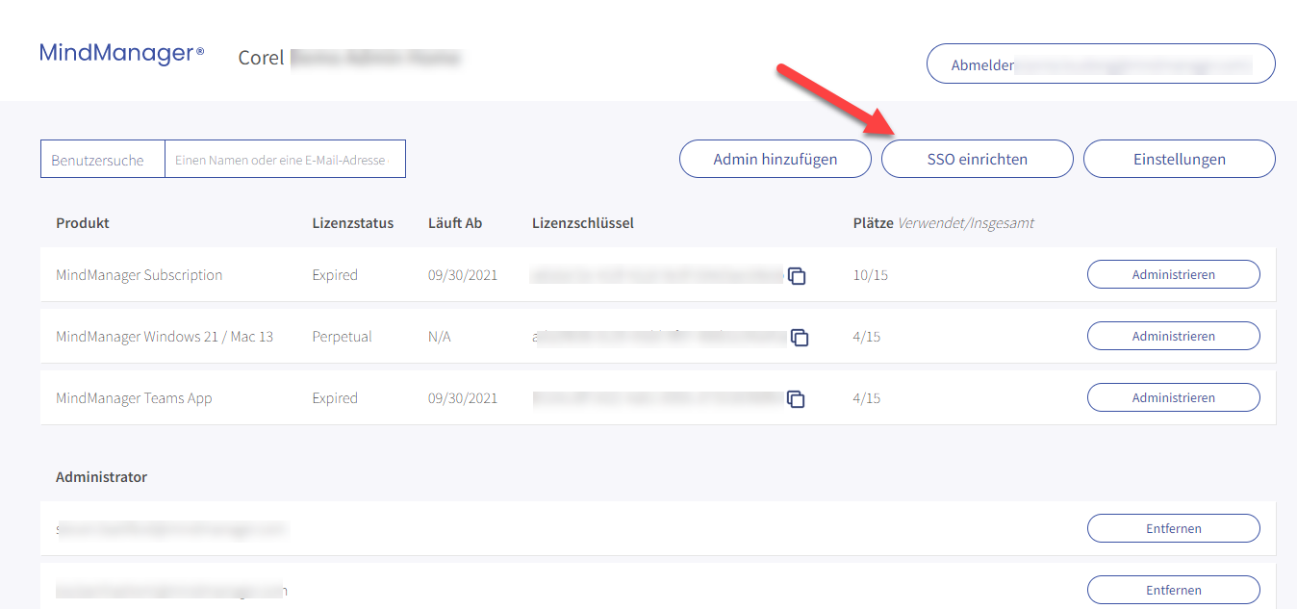
Task: Click the Lizenzstatus column header
Action: click(x=353, y=223)
